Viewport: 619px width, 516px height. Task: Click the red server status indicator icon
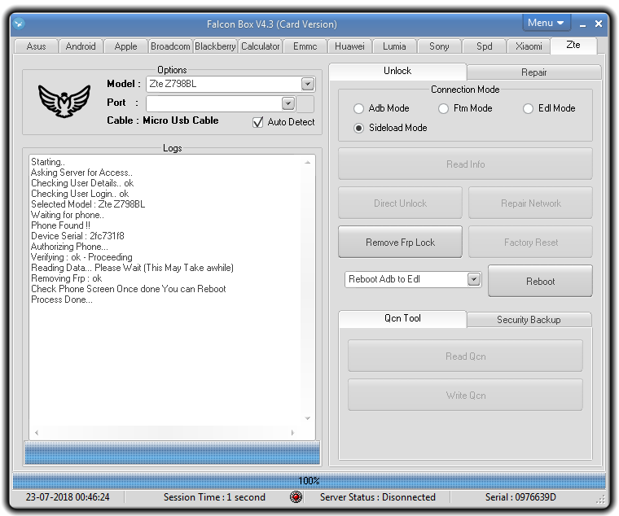(x=296, y=496)
